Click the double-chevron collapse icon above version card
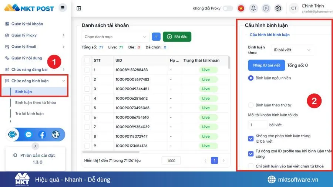 [35, 146]
